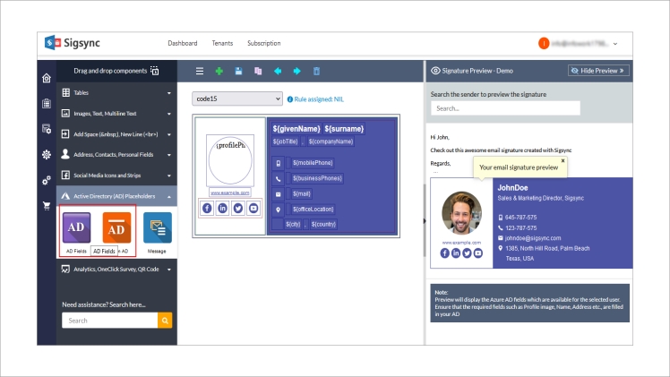Screen dimensions: 670x377
Task: Click the duplicate copy signature icon
Action: tap(258, 71)
